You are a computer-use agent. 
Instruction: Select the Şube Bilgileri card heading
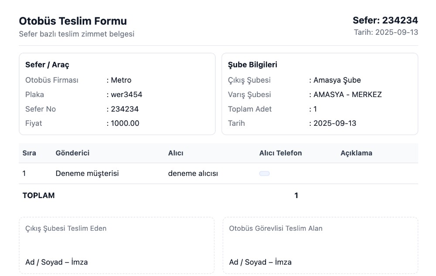pyautogui.click(x=252, y=65)
